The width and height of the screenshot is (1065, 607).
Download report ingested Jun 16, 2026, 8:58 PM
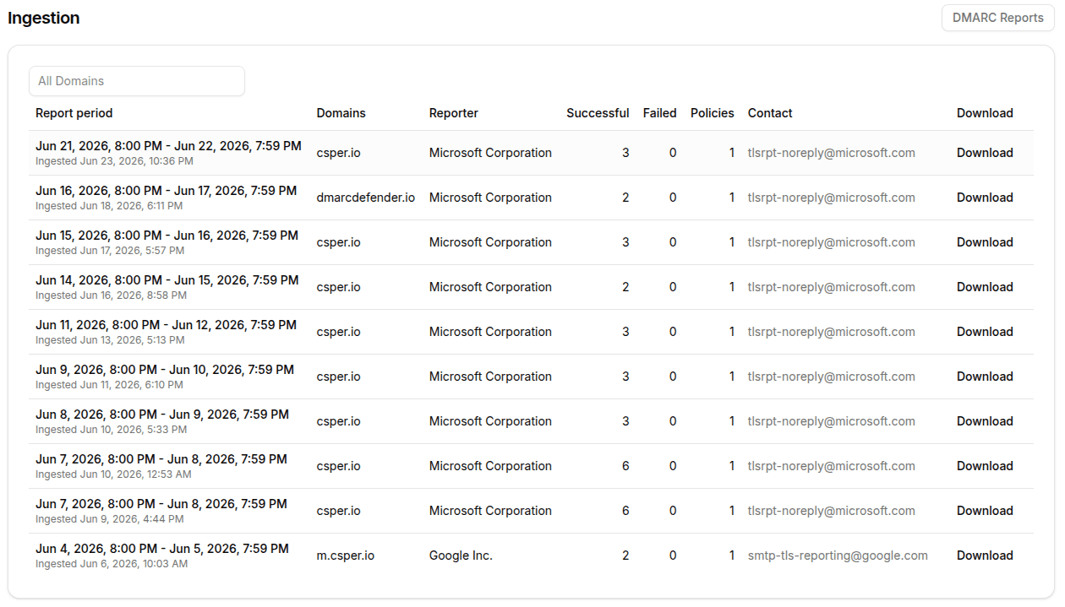pos(985,287)
